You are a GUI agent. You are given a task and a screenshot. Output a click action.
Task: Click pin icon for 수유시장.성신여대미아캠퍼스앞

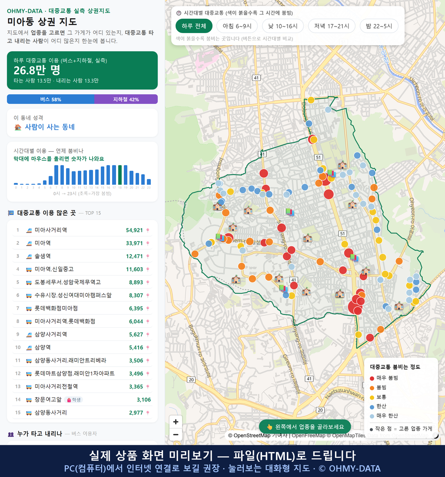148,295
